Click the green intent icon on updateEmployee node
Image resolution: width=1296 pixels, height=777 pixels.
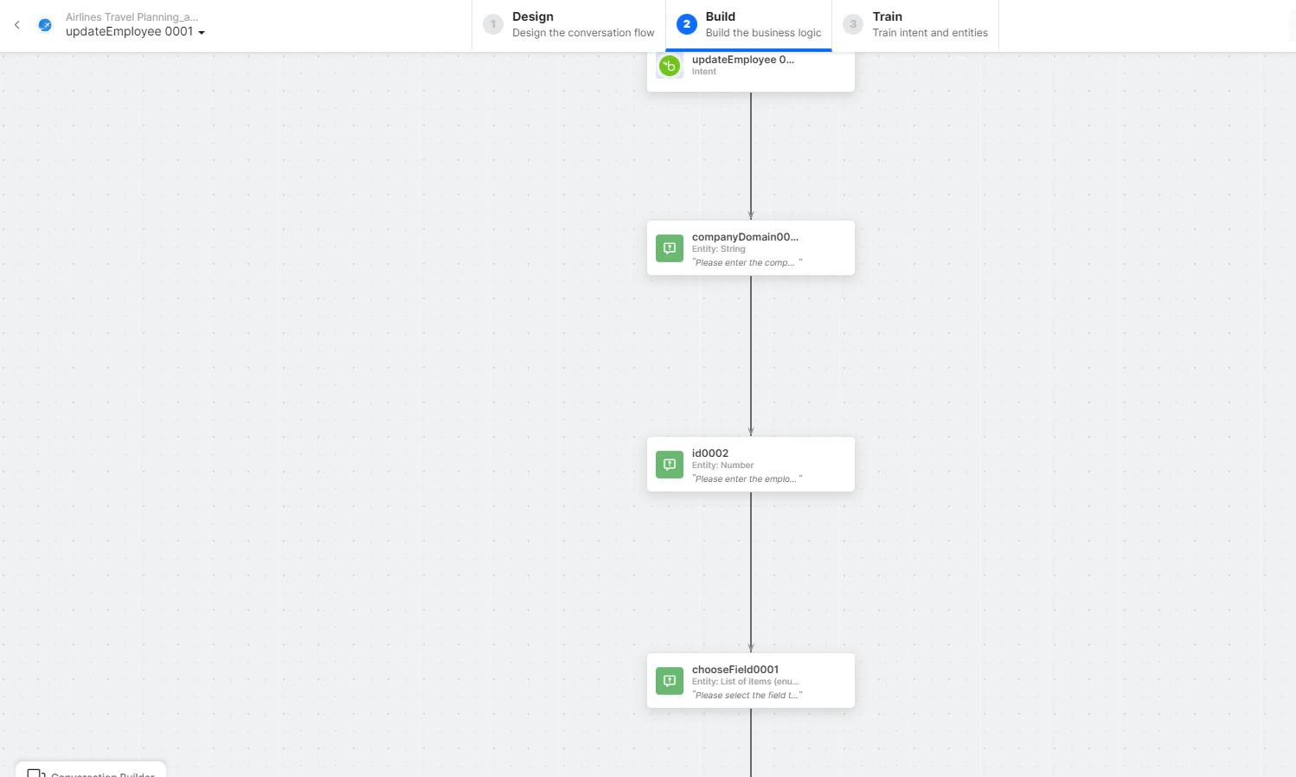tap(669, 65)
